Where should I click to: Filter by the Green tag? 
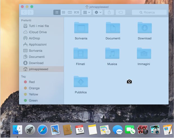(x=41, y=101)
